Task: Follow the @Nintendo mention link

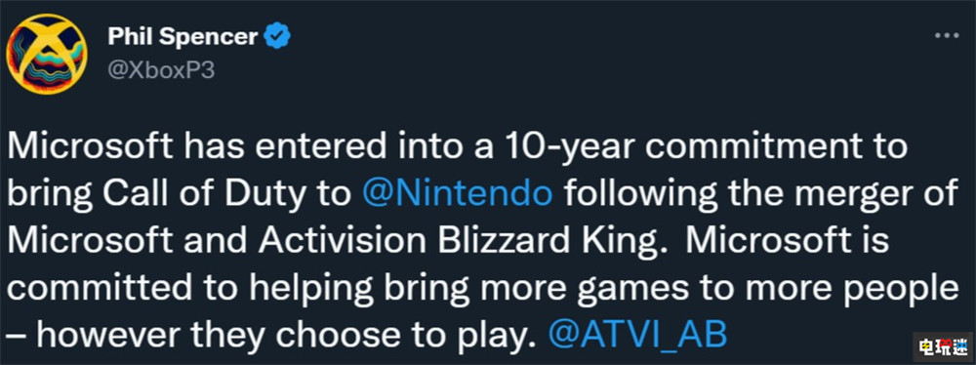Action: pos(457,194)
